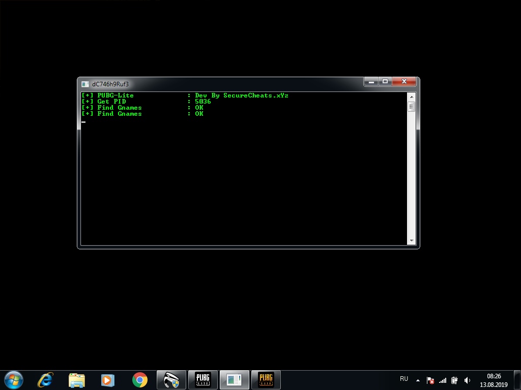
Task: Switch to the shark icon application
Action: (171, 380)
